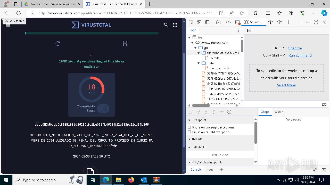Image resolution: width=330 pixels, height=185 pixels.
Task: Click the QR code similarity icon
Action: (125, 43)
